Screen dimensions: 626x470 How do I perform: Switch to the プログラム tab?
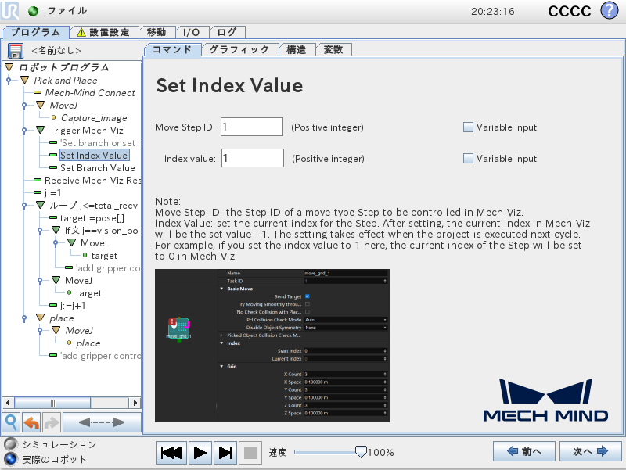click(35, 32)
